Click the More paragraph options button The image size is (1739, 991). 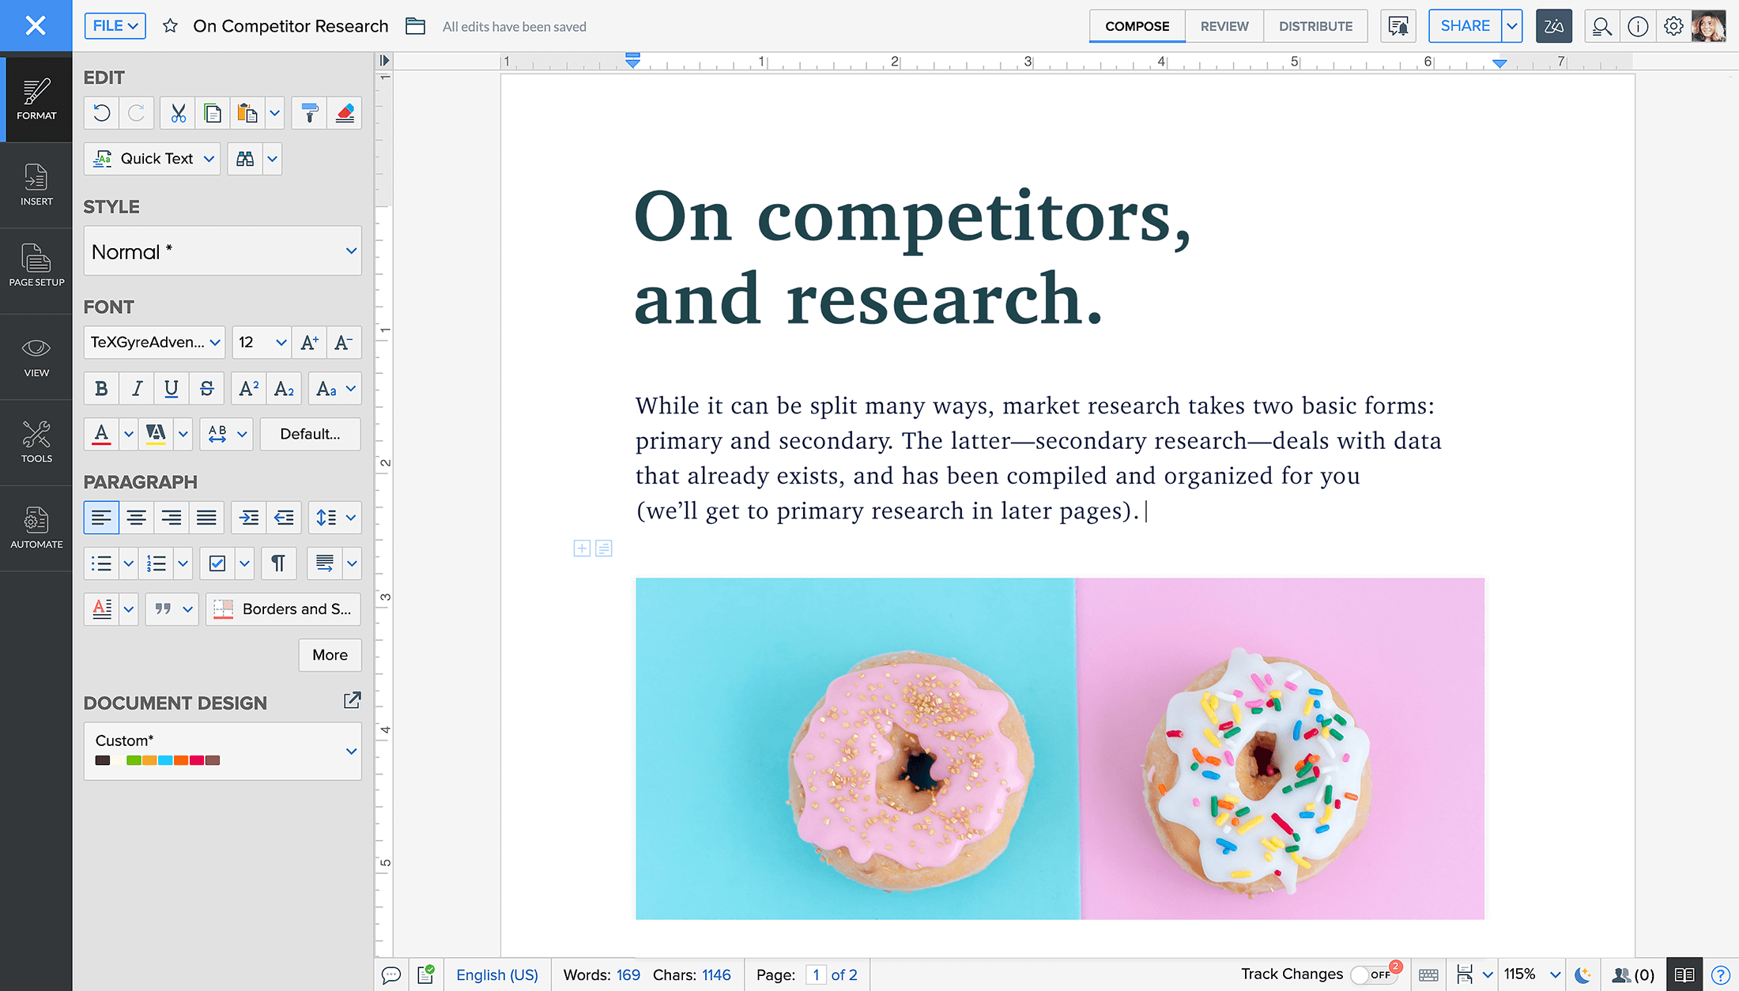[330, 655]
